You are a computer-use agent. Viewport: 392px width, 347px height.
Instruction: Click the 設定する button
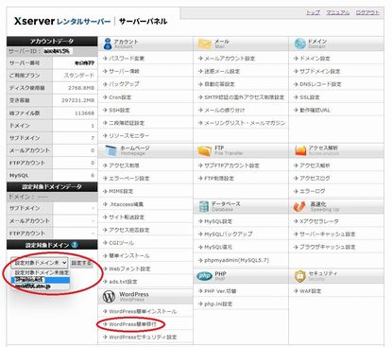coord(81,263)
